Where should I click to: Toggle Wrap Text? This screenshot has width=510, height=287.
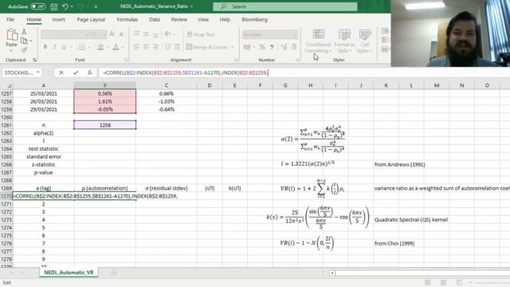201,34
